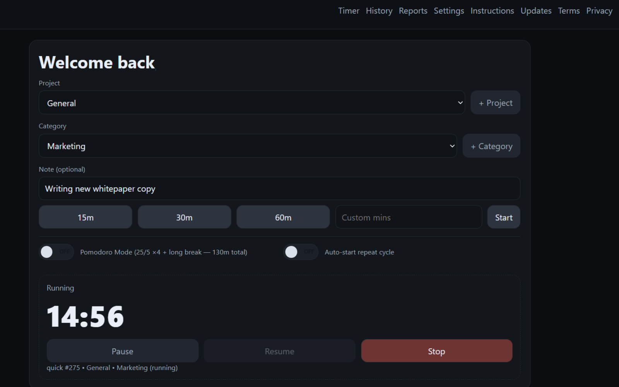Select the 30m timer preset
The image size is (619, 387).
point(184,217)
